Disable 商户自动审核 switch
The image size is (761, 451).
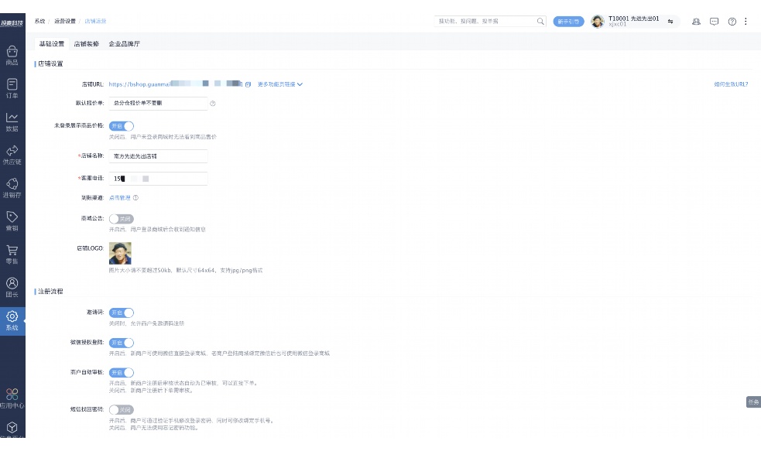[x=122, y=372]
